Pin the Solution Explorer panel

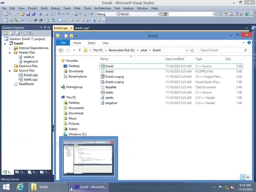(x=45, y=27)
